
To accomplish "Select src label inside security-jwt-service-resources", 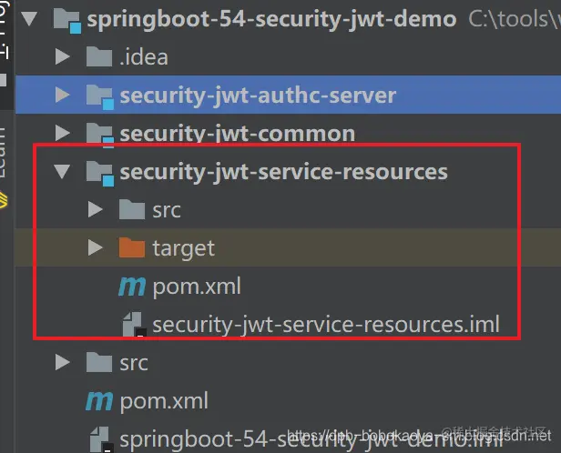I will tap(167, 210).
